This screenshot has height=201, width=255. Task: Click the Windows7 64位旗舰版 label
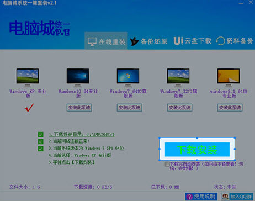[128, 93]
